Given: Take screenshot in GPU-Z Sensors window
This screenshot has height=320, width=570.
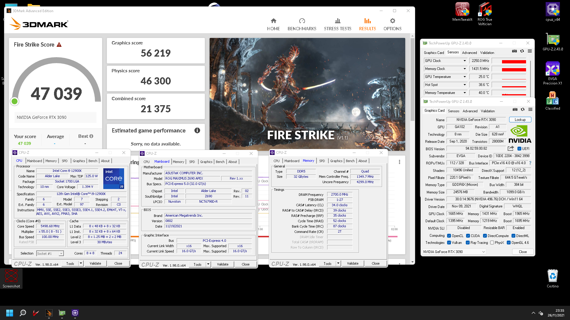Looking at the screenshot, I should (x=514, y=51).
